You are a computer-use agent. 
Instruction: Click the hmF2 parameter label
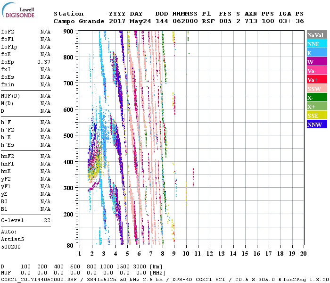pyautogui.click(x=8, y=156)
